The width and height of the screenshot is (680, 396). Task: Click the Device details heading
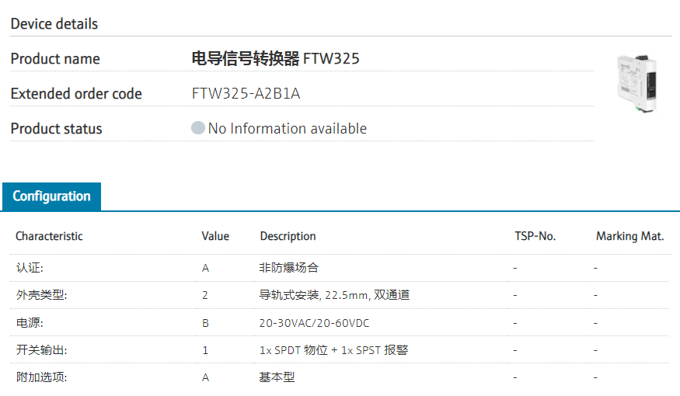[54, 24]
